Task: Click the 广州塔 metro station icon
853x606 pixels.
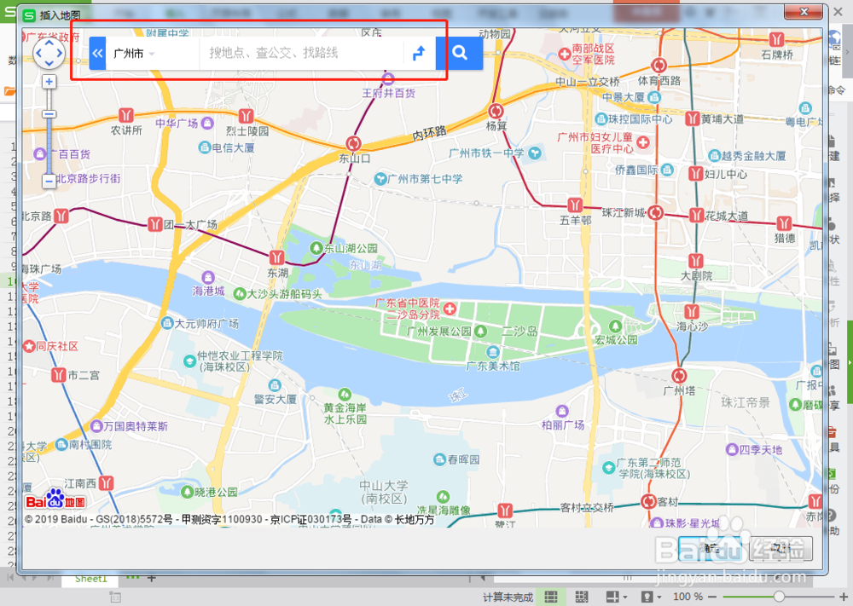Action: (x=679, y=376)
